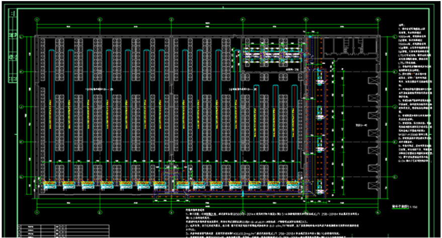Click the top-left grid axis bubble in the top row
This screenshot has width=442, height=238.
(37, 19)
